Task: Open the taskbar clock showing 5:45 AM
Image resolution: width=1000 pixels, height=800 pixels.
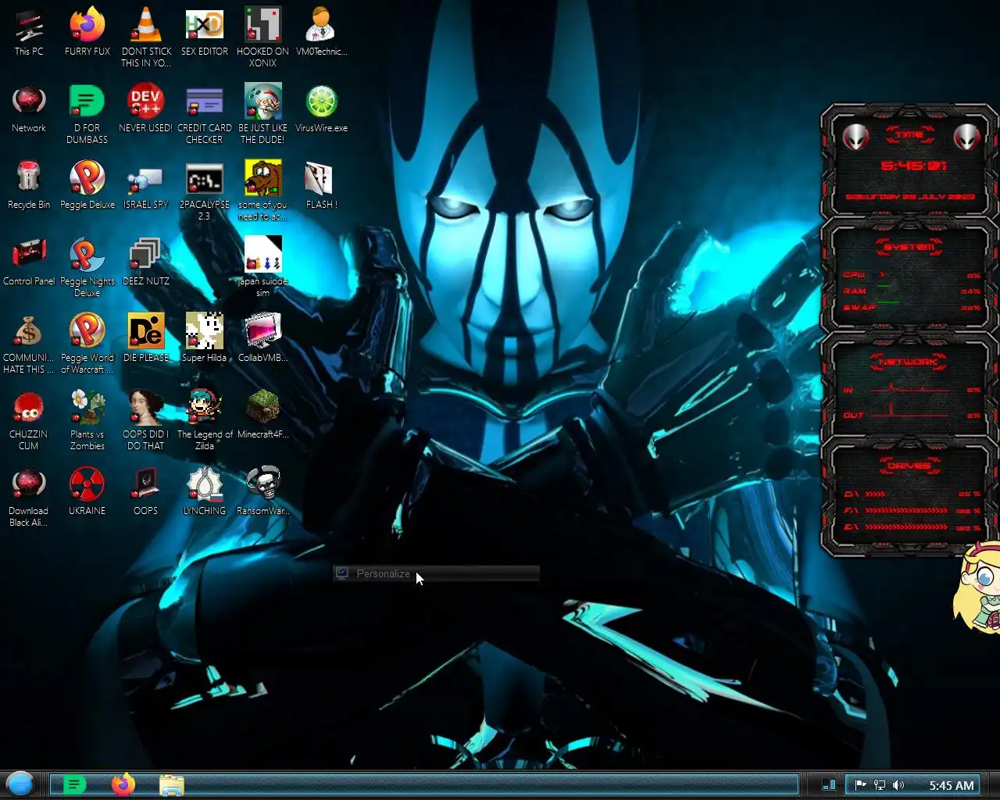Action: tap(952, 785)
